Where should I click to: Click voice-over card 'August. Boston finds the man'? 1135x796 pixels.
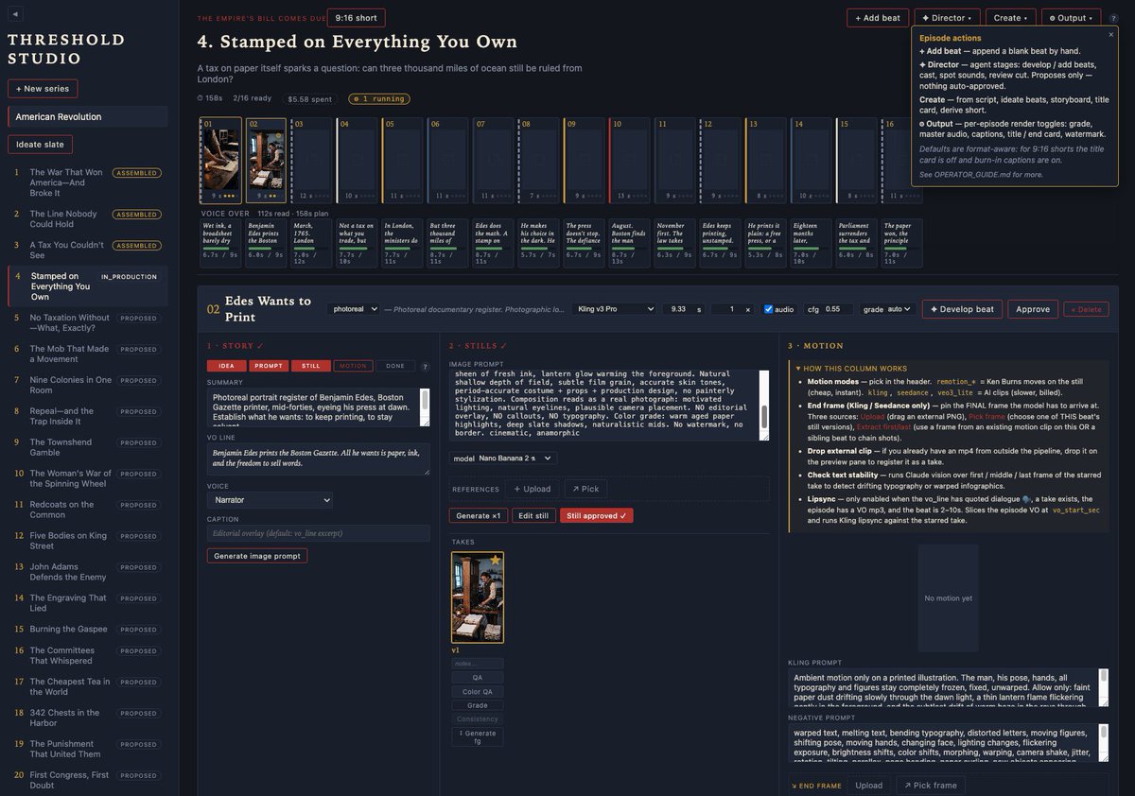pyautogui.click(x=631, y=244)
